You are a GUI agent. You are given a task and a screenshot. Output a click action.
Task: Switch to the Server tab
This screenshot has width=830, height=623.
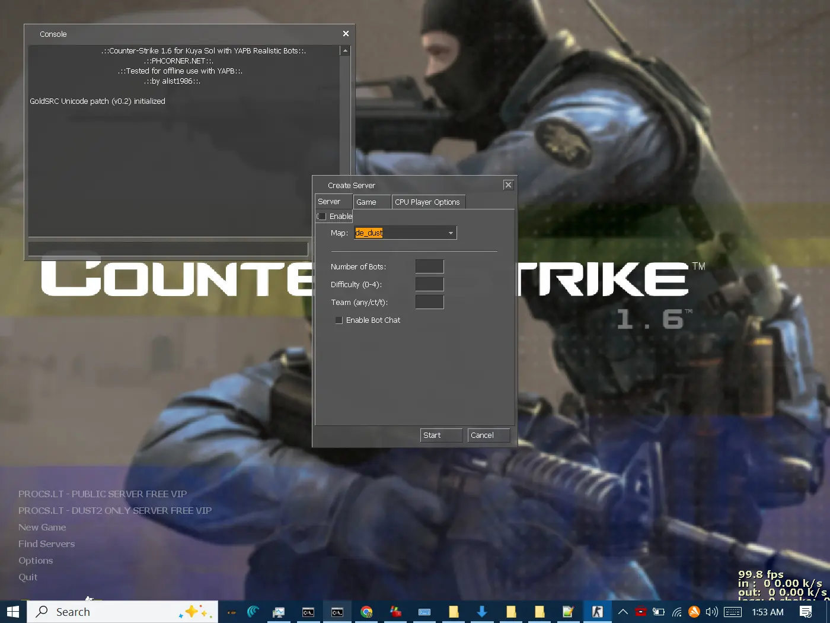click(x=334, y=202)
